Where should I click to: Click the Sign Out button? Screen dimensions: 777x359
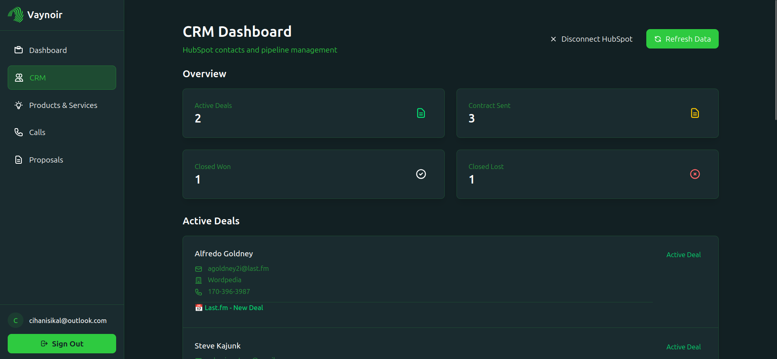62,344
